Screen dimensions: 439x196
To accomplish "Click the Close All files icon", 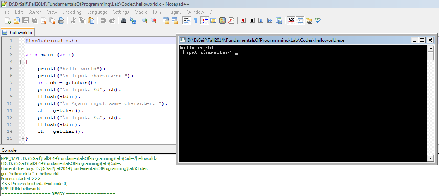I will [52, 21].
